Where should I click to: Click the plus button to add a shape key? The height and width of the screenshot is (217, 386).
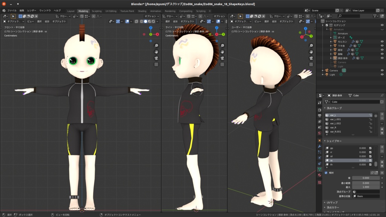click(382, 147)
